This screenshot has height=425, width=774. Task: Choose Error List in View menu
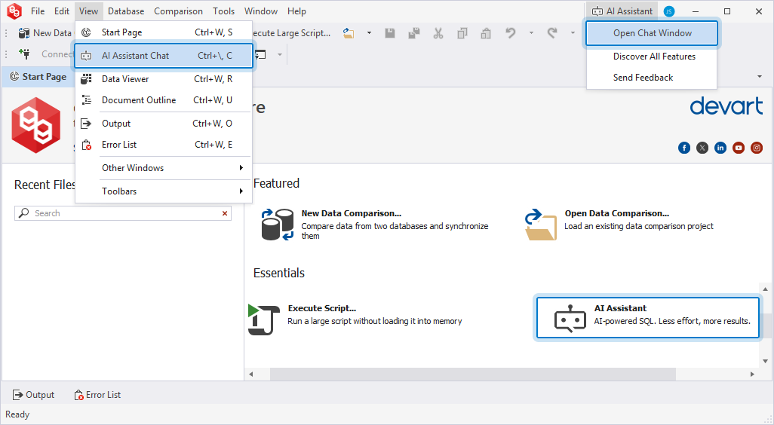[164, 145]
